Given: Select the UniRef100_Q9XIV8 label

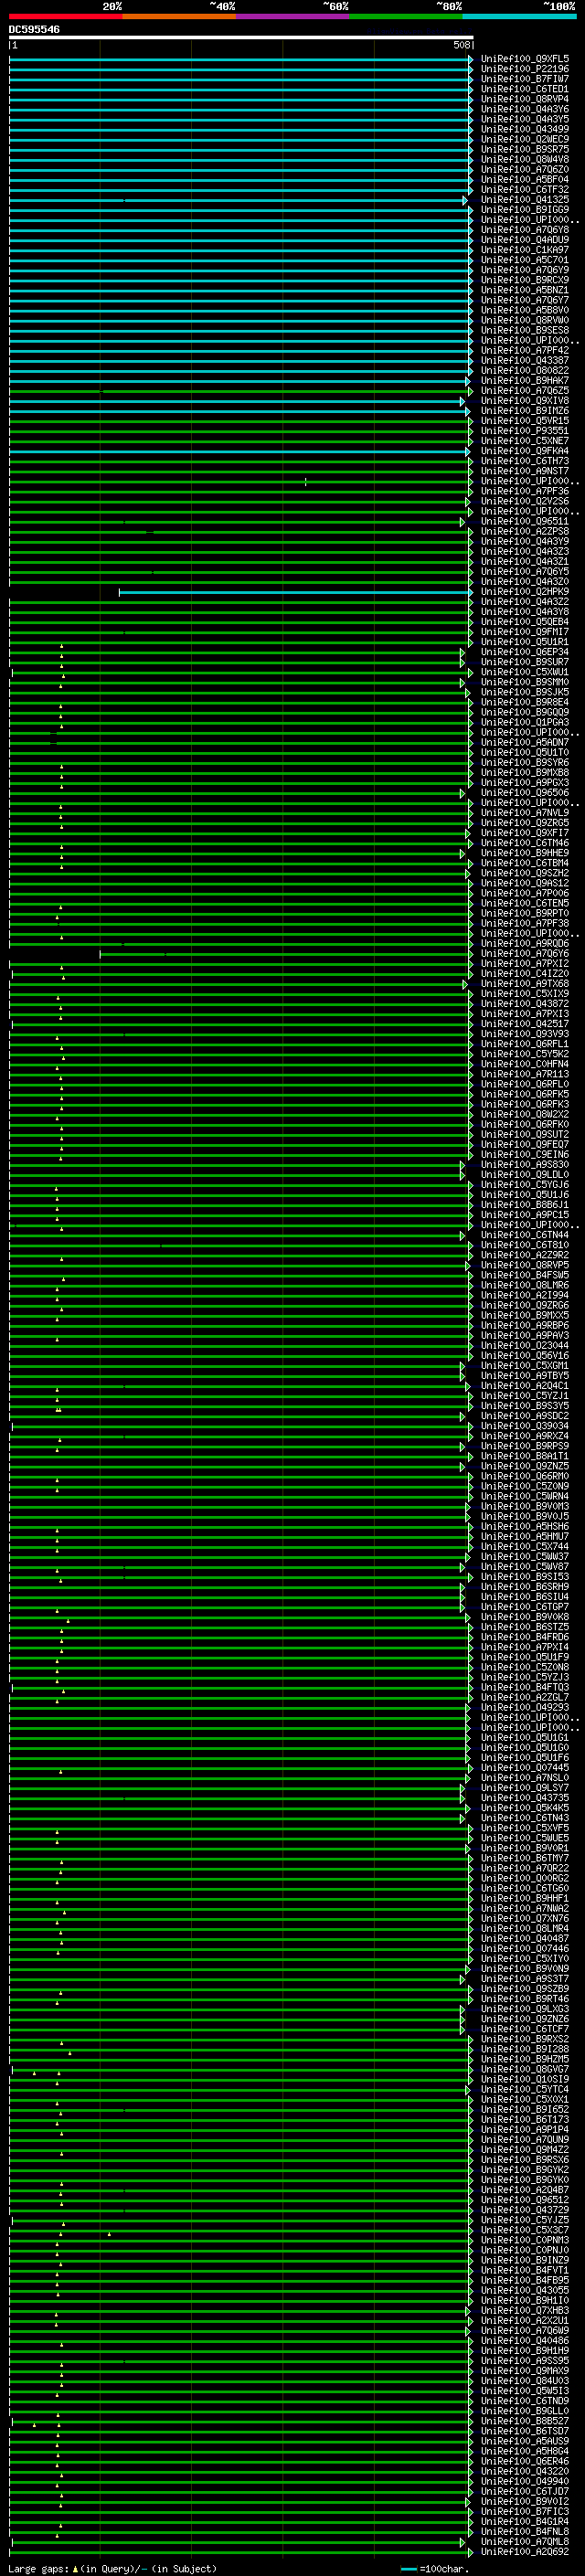Looking at the screenshot, I should 525,401.
